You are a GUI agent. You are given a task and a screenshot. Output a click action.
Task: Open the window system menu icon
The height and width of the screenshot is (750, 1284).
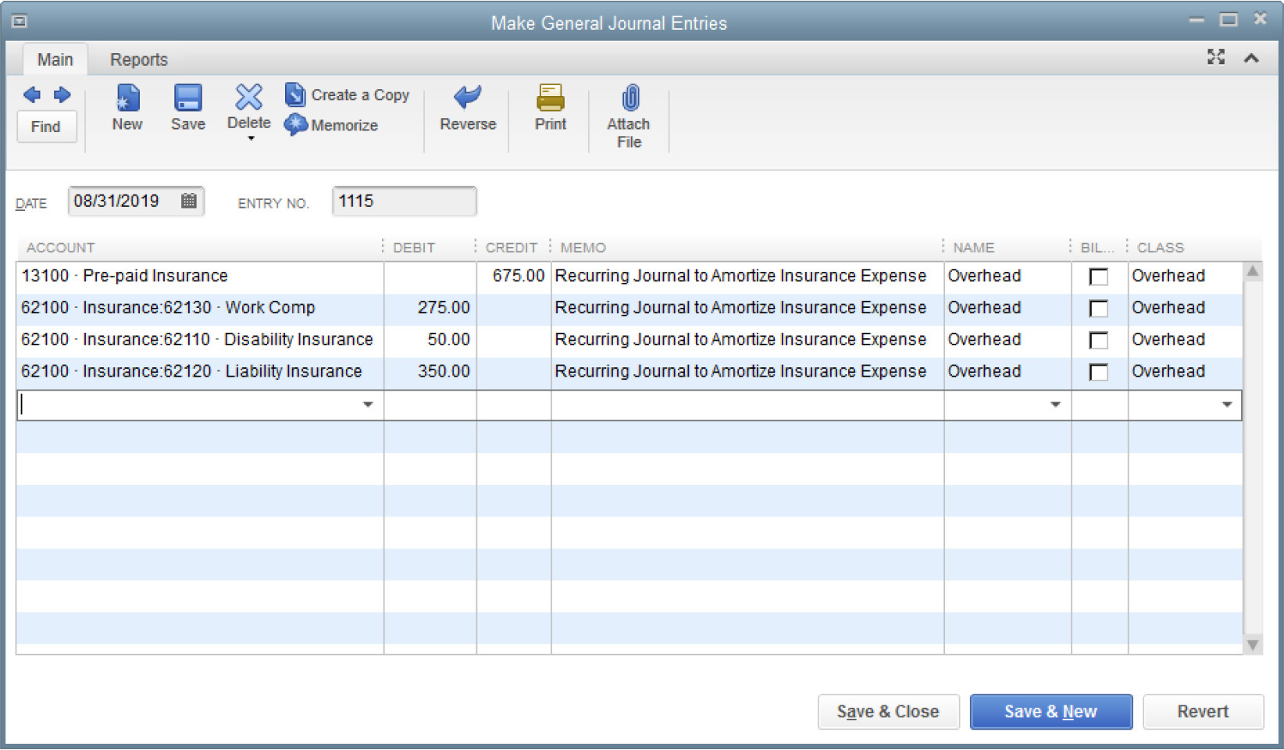(x=20, y=21)
